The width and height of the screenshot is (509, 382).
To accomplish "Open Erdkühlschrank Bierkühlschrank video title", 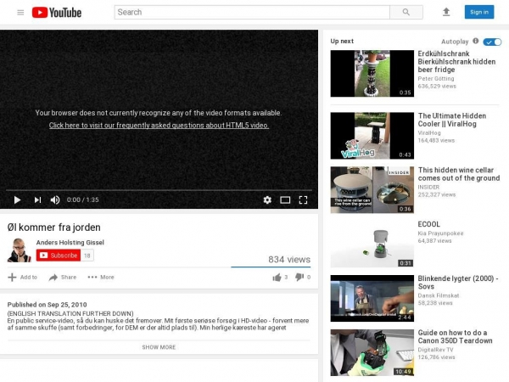I will point(456,62).
